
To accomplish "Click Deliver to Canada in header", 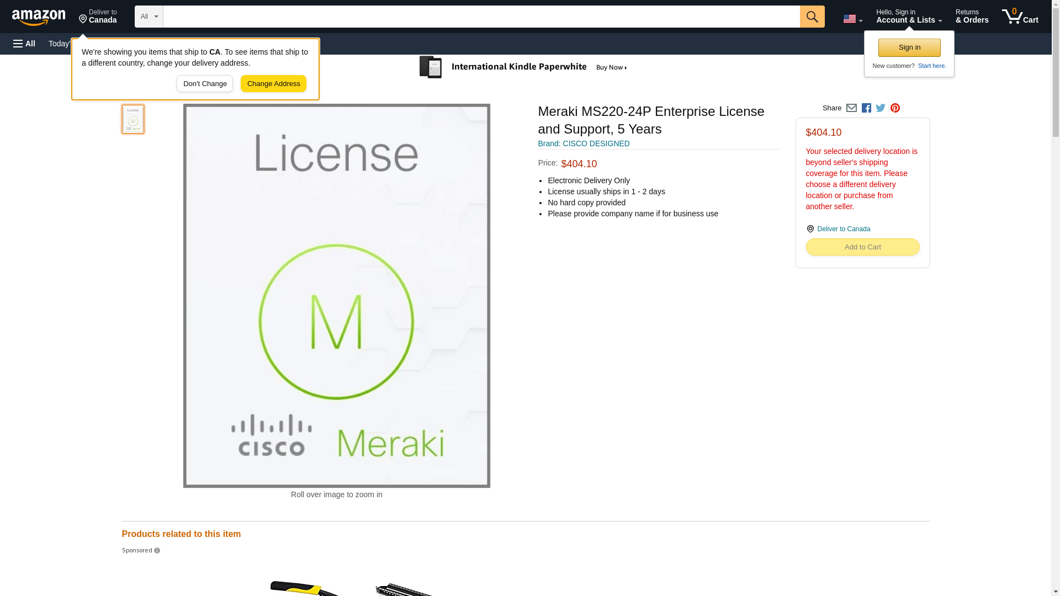I will [x=98, y=17].
